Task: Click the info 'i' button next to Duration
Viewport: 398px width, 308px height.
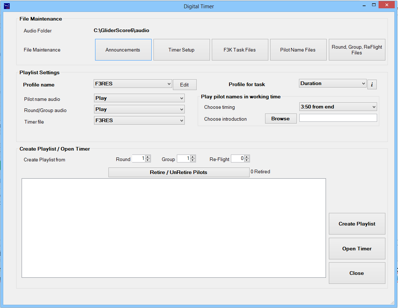Action: [372, 85]
